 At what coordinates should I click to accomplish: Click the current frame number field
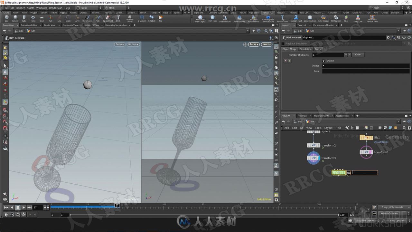click(x=38, y=208)
